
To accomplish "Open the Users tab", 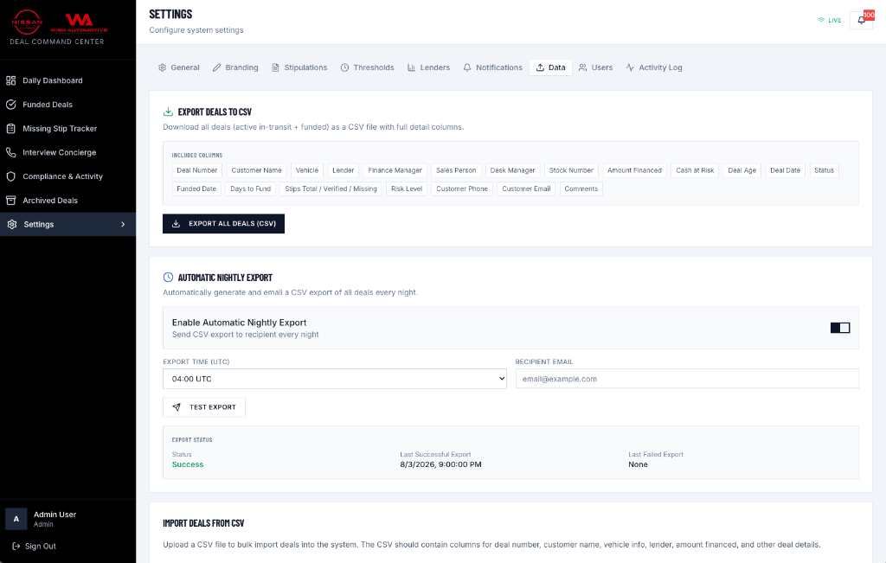I will (x=595, y=67).
